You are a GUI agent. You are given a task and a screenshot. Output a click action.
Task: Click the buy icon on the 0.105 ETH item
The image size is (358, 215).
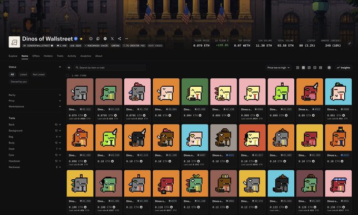click(85, 207)
